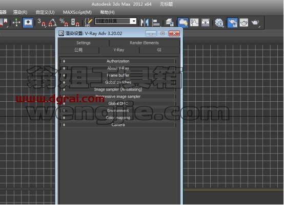
Task: Open the 自定义(U) menu
Action: pyautogui.click(x=45, y=12)
